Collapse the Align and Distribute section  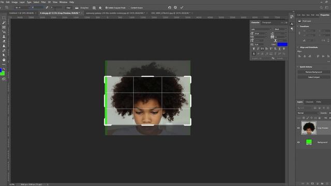(x=298, y=48)
